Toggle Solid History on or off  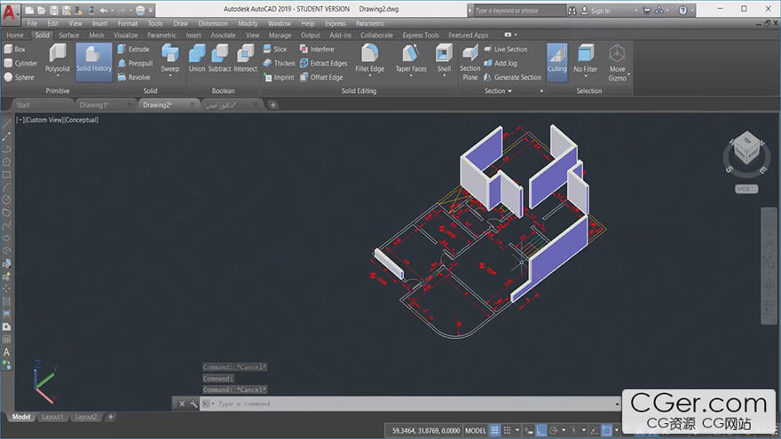(x=94, y=59)
